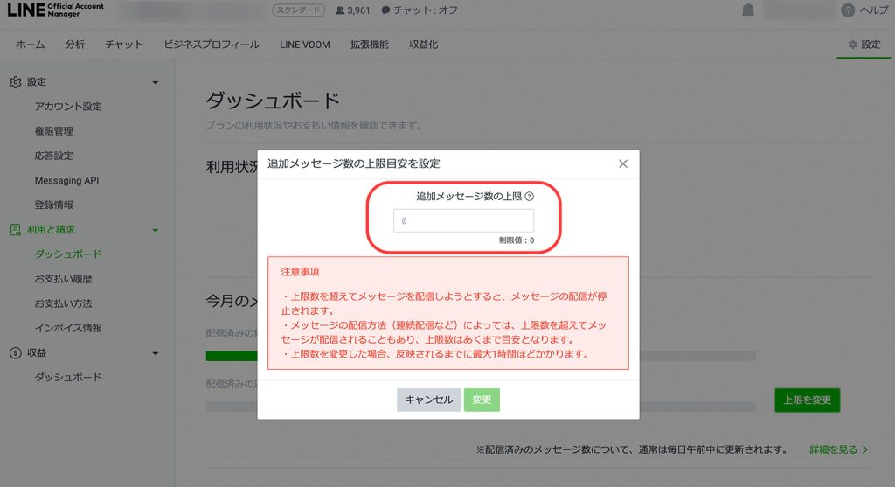Click the help icon beside 追加メッセージ数の上限
Viewport: 895px width, 487px height.
click(x=530, y=197)
